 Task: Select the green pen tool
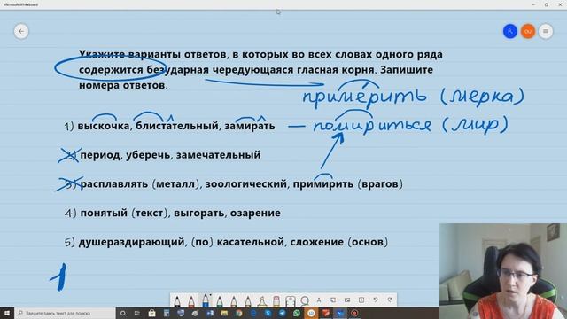pyautogui.click(x=220, y=301)
